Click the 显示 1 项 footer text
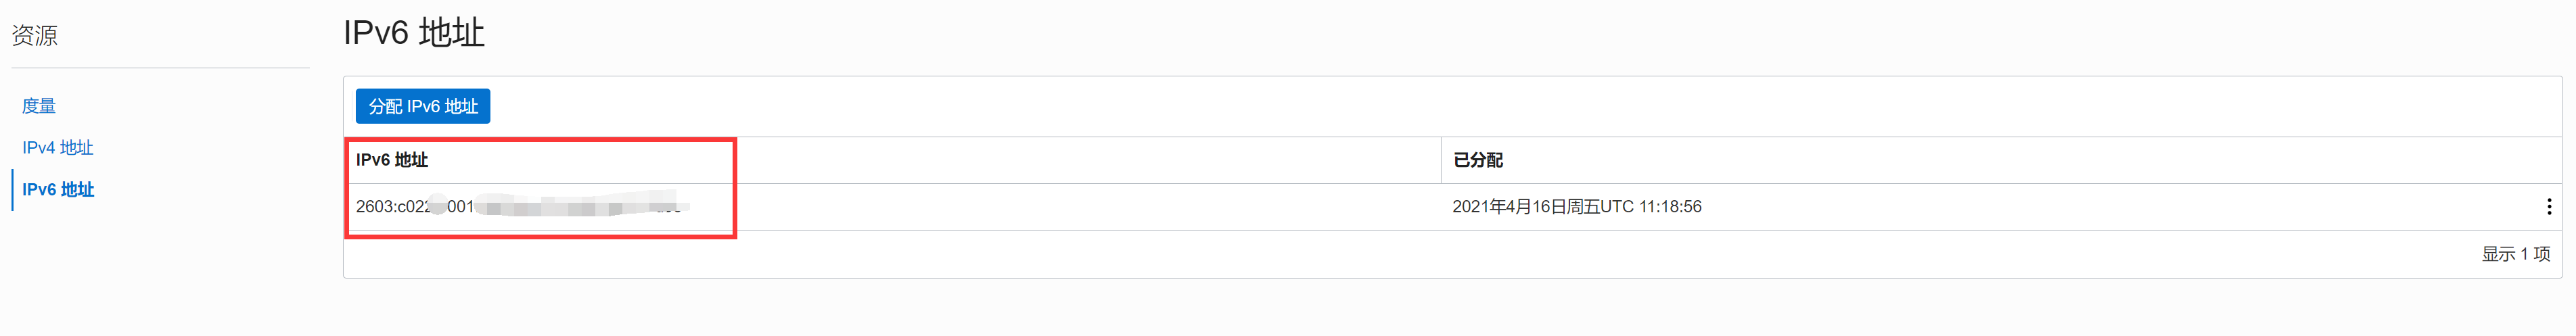Image resolution: width=2576 pixels, height=336 pixels. (2515, 254)
